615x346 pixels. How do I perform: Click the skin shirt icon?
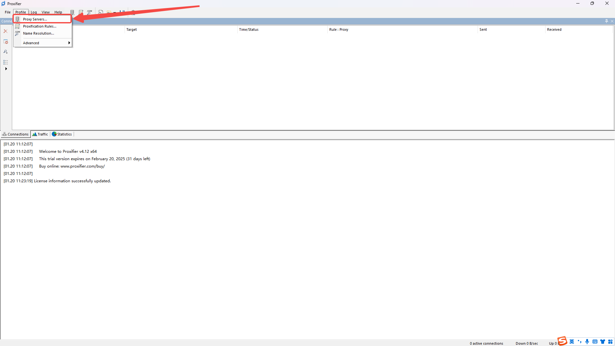click(x=603, y=342)
